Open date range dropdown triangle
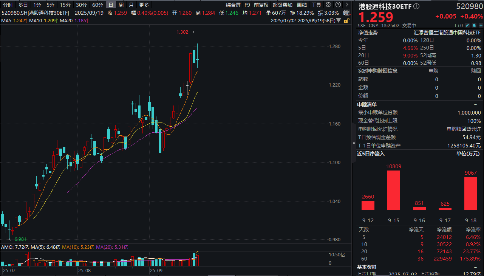484x276 pixels. [x=339, y=21]
